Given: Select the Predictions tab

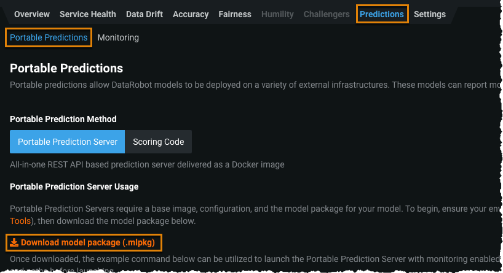Looking at the screenshot, I should point(382,14).
